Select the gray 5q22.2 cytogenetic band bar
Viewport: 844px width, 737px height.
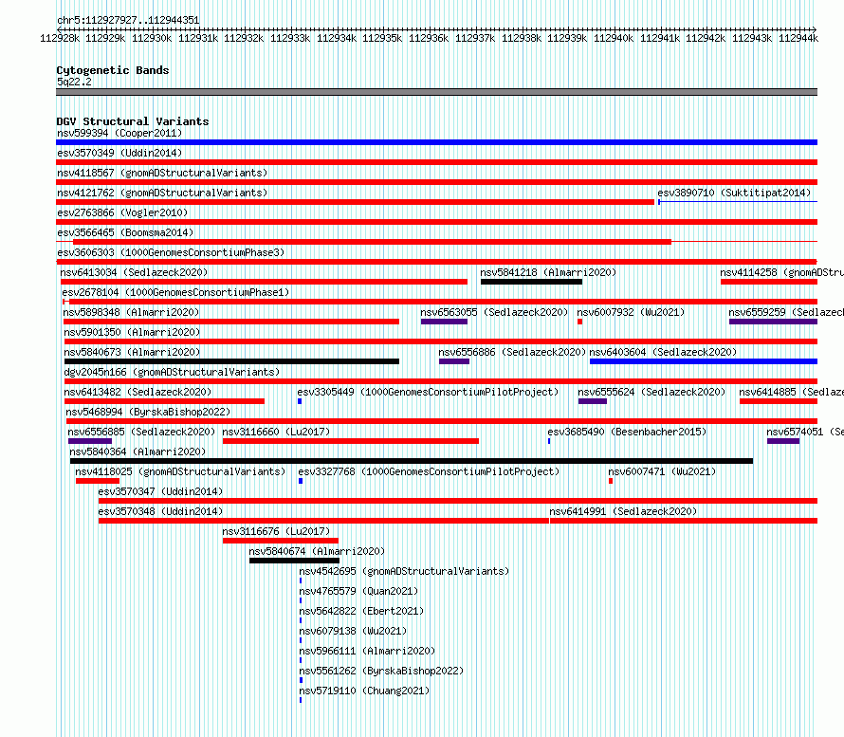coord(436,92)
